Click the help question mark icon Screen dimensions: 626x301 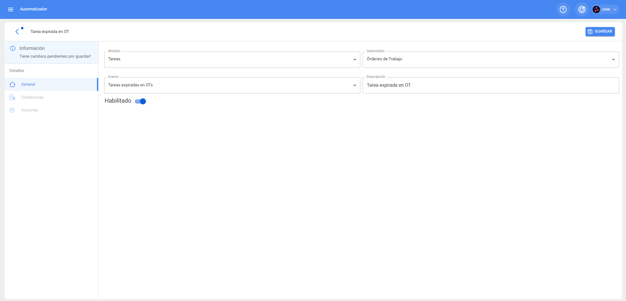(x=563, y=9)
